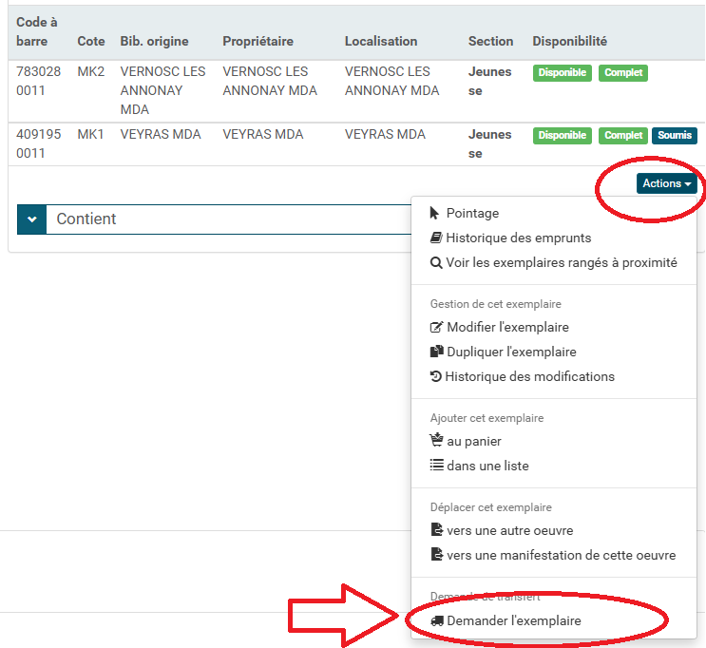Viewport: 706px width, 648px height.
Task: Click the Disponibilité column header
Action: pyautogui.click(x=569, y=41)
